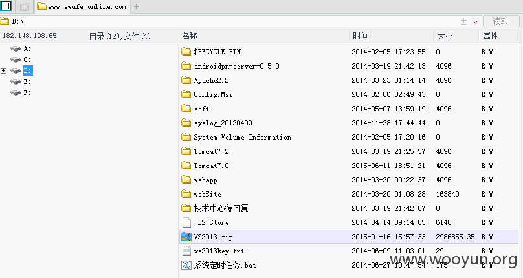
Task: Select the F: drive icon
Action: [16, 92]
